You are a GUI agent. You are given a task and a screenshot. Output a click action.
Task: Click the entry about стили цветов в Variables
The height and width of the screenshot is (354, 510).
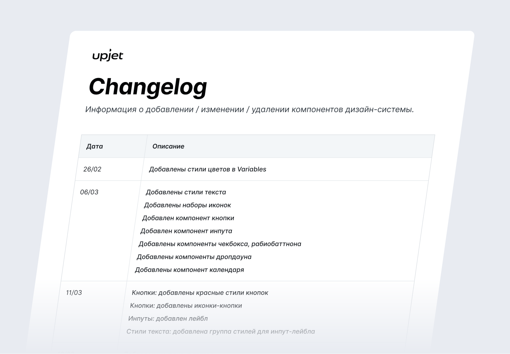tap(208, 169)
